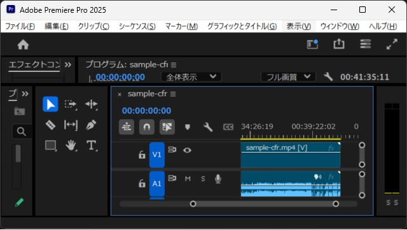Click the timeline zoom scrollbar right handle
Image resolution: width=407 pixels, height=230 pixels.
point(336,204)
